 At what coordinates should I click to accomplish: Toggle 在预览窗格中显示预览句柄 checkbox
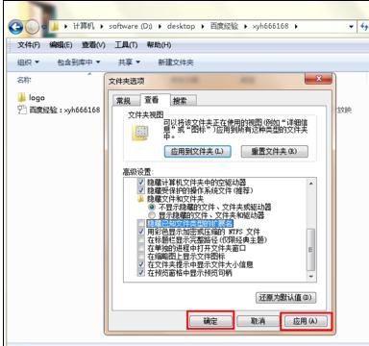click(140, 273)
